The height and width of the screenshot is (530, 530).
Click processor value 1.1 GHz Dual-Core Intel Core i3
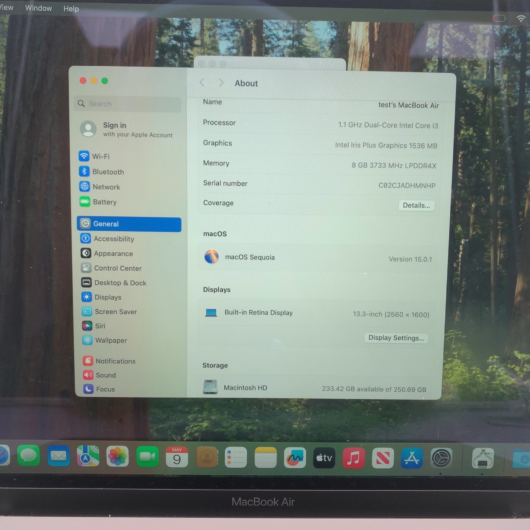point(388,125)
